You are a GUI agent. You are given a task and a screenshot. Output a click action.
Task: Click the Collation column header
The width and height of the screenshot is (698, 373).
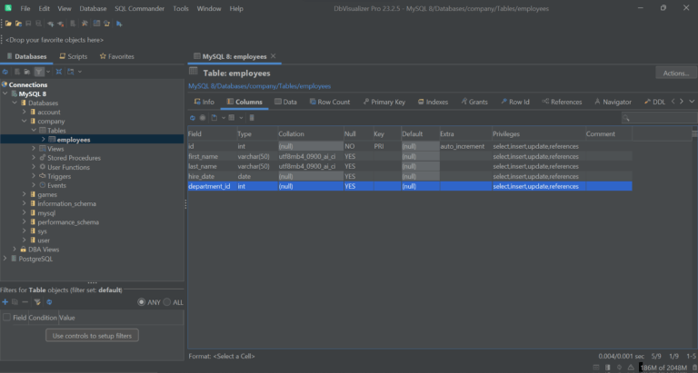(x=310, y=133)
